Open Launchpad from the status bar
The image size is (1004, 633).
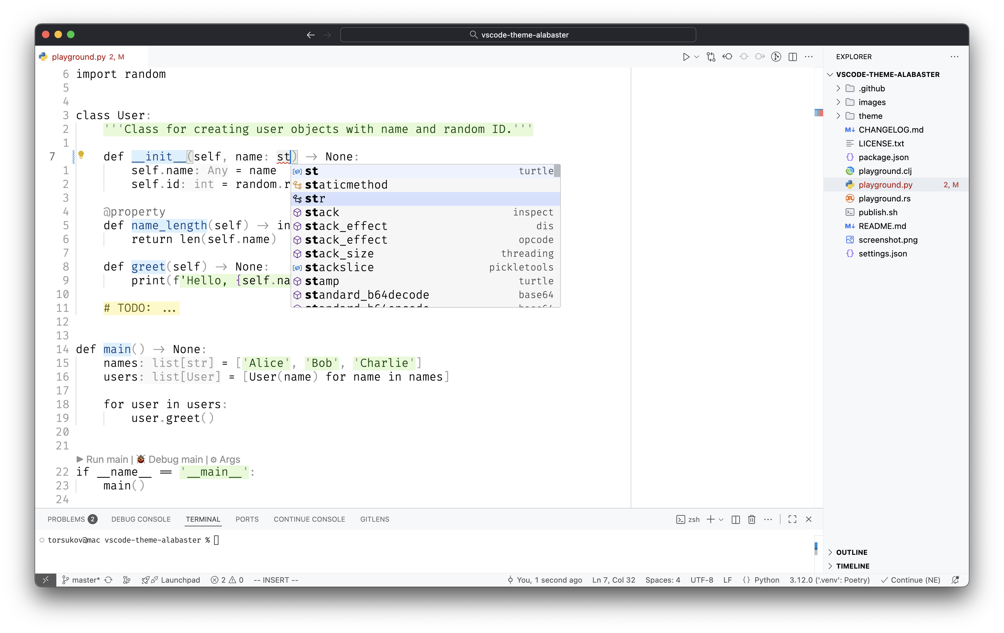pyautogui.click(x=171, y=580)
